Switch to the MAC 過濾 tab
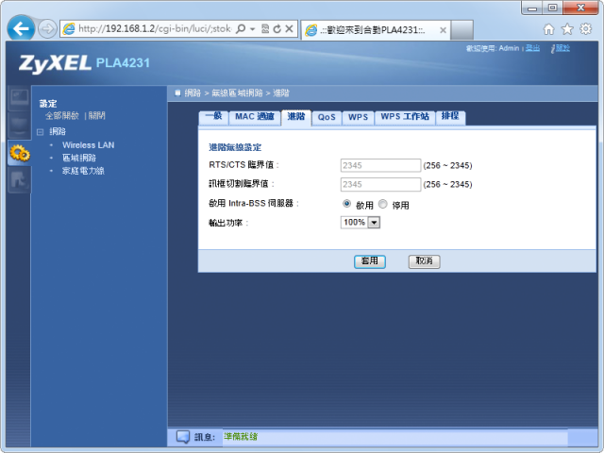Viewport: 604px width, 453px height. click(x=255, y=117)
